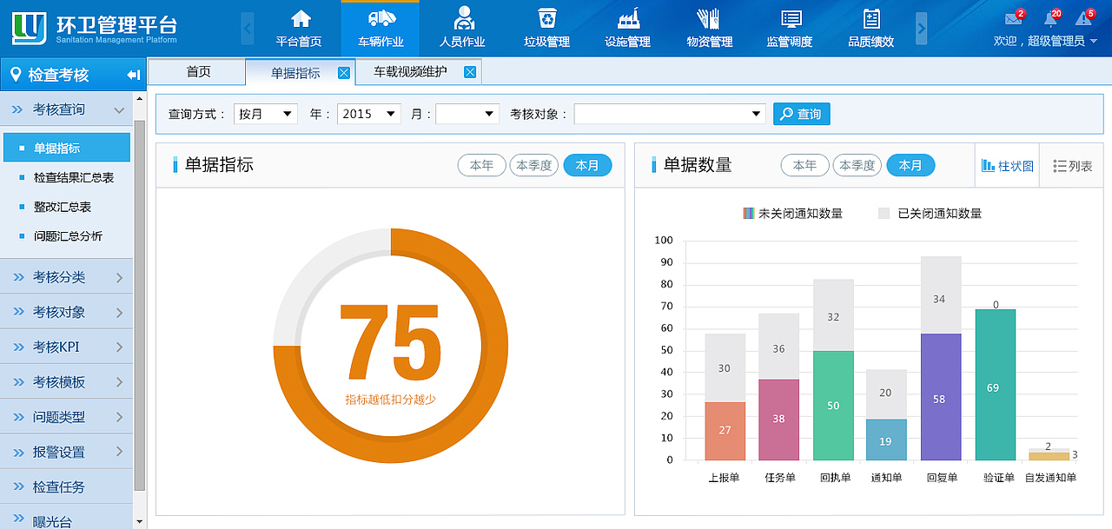
Task: Click the 上报单 orange bar 27
Action: (725, 431)
